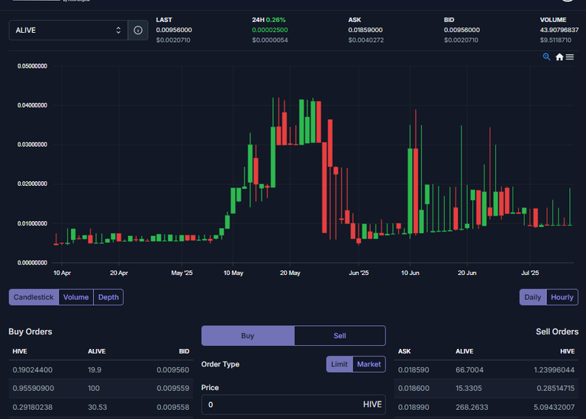This screenshot has height=419, width=586.
Task: Switch to the Depth chart tab
Action: pos(108,297)
